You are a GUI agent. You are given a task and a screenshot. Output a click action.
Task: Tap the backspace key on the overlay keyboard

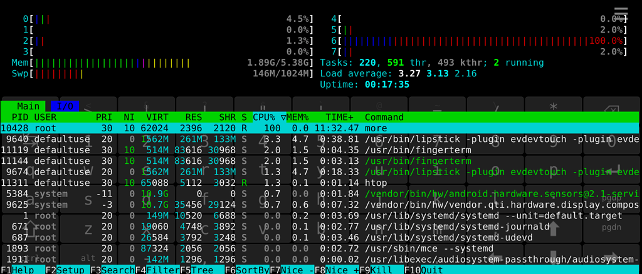[611, 110]
